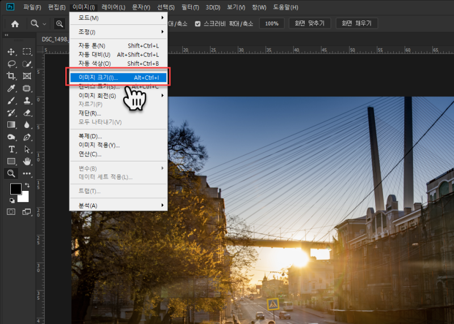Select the Rectangular Marquee tool
This screenshot has height=324, width=454.
pyautogui.click(x=27, y=52)
